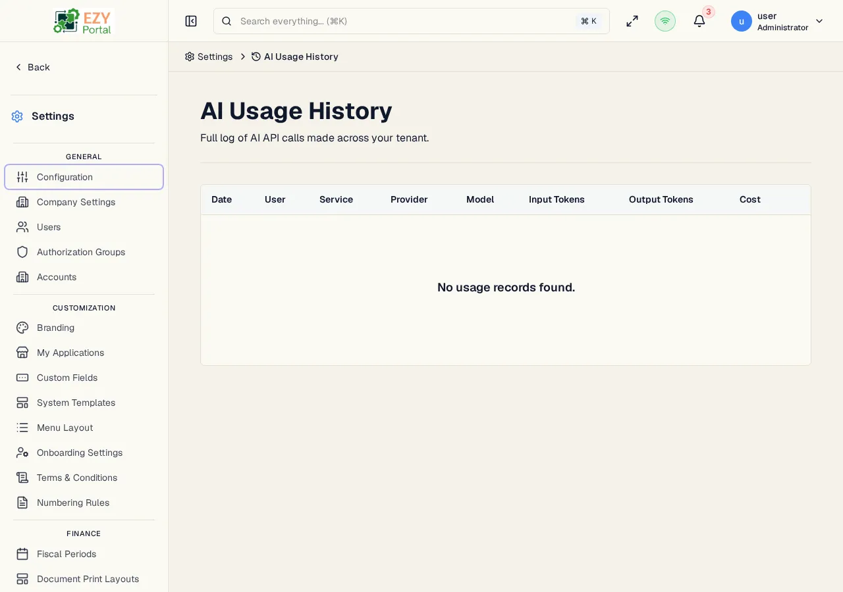Open My Applications menu item

click(x=84, y=353)
